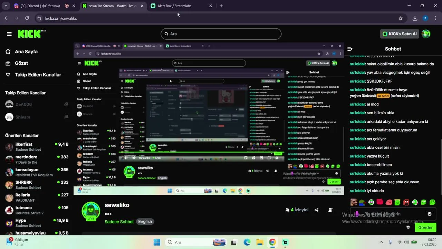Insert the pink smiling blob emote

point(388,202)
